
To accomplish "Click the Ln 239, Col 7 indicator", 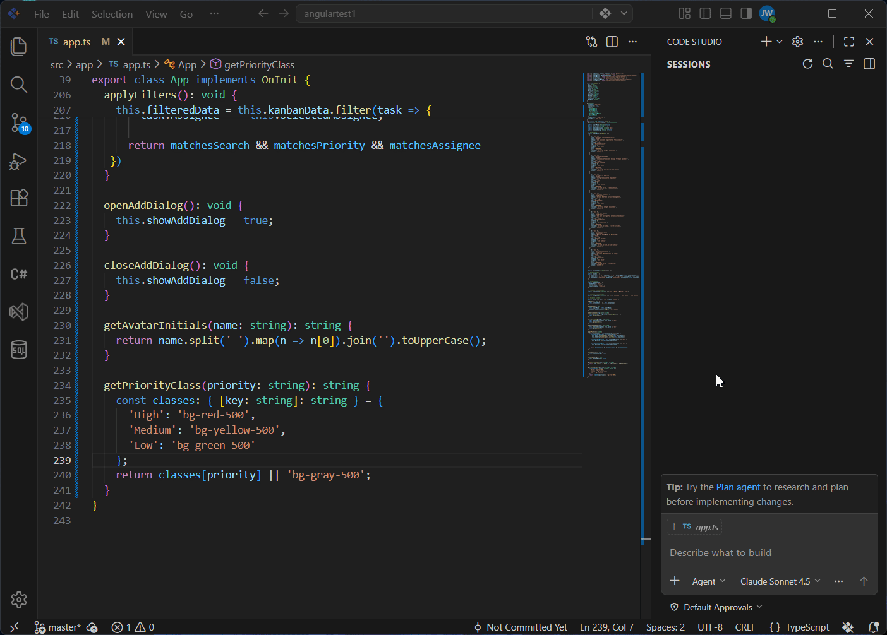I will (606, 627).
